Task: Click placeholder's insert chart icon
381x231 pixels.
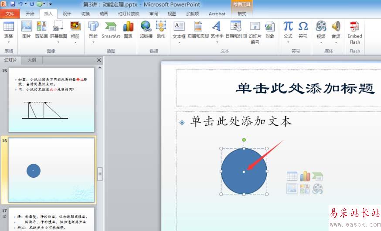Action: (x=305, y=176)
